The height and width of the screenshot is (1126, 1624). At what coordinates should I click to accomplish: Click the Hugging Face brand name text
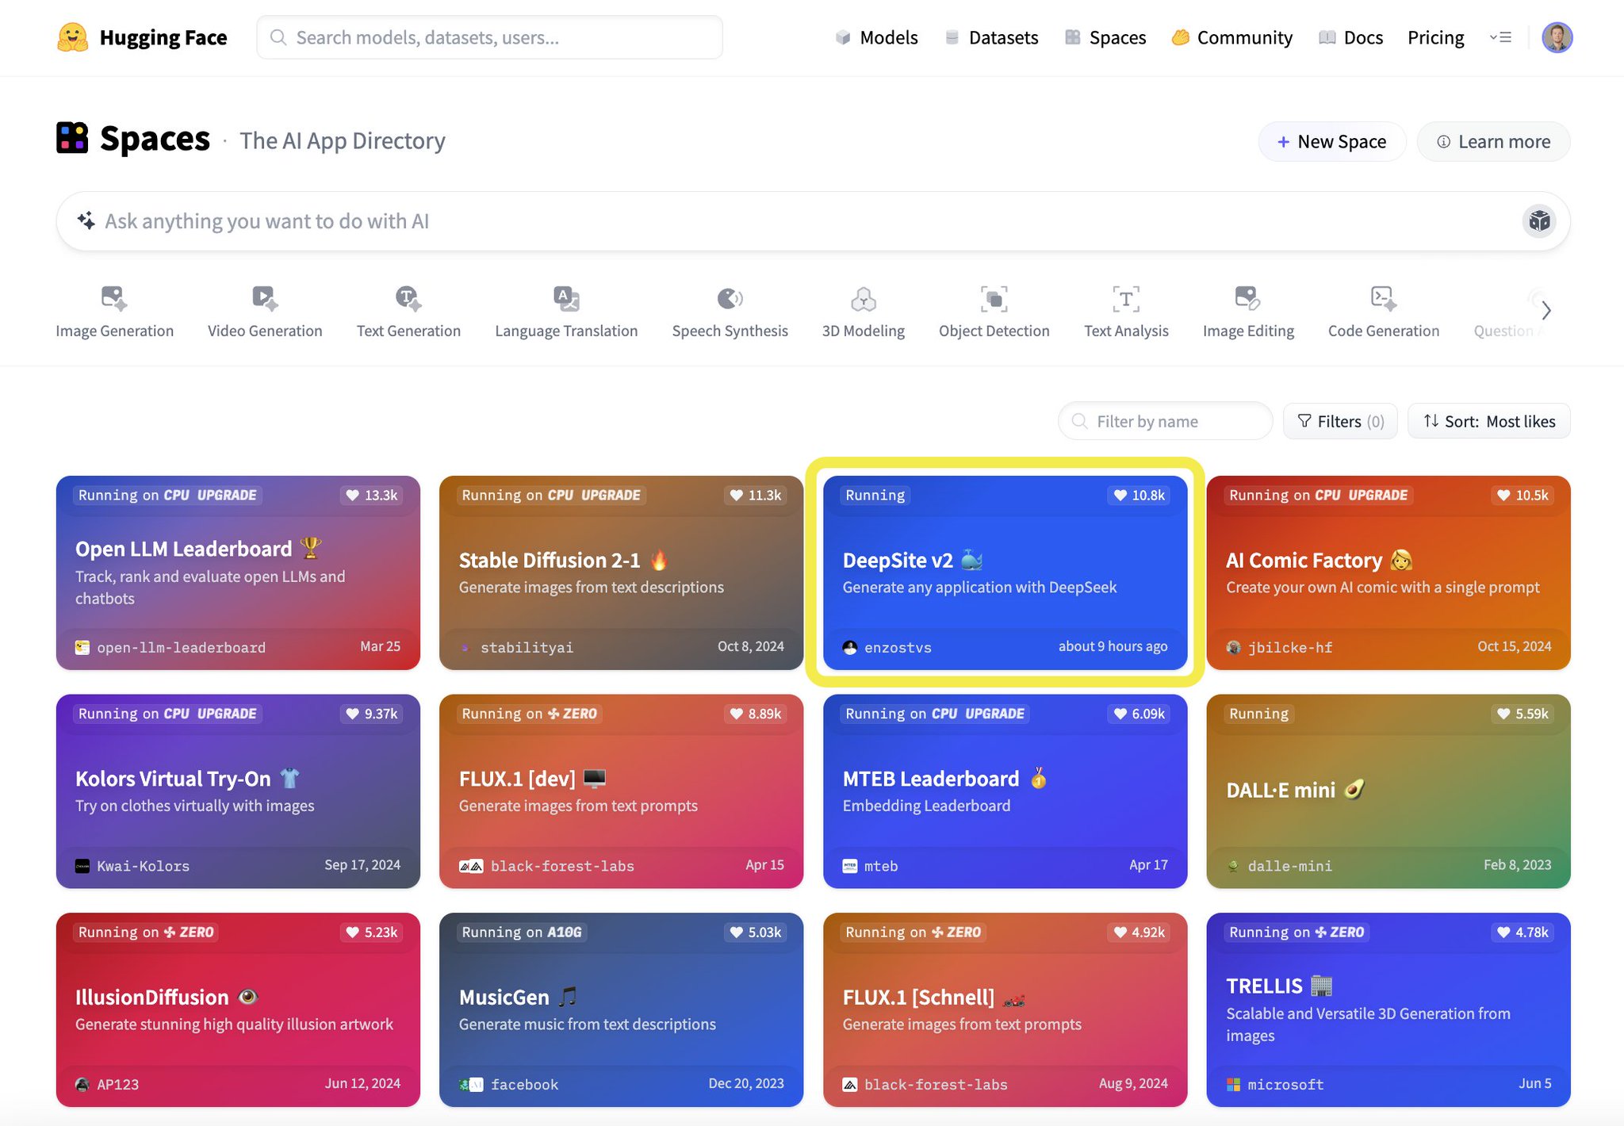pyautogui.click(x=163, y=37)
